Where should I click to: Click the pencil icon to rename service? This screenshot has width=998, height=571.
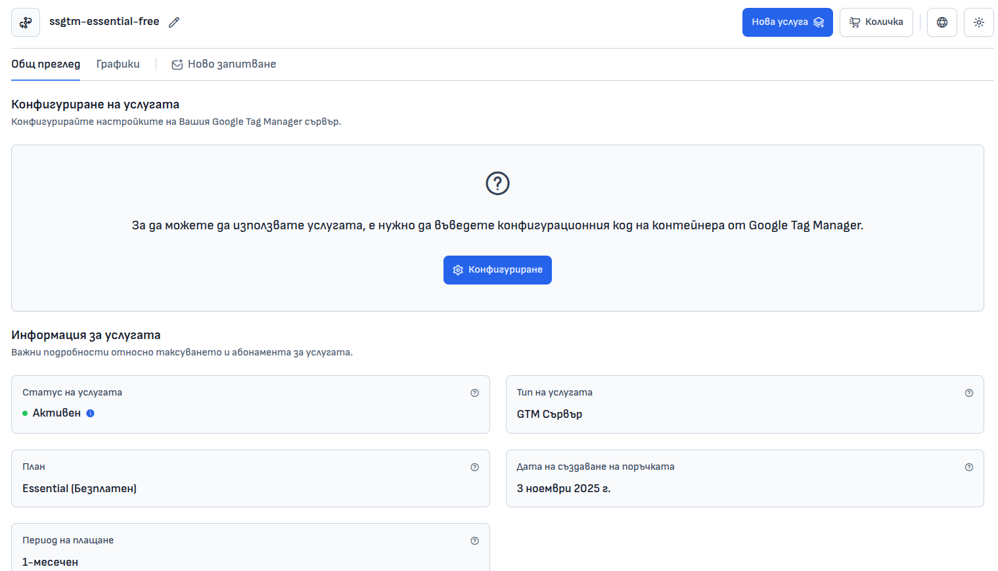click(174, 22)
